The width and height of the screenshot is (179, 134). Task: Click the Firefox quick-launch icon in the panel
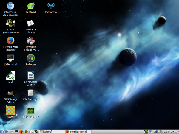21,132
